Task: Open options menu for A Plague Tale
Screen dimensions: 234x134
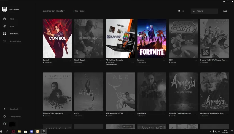Action: pyautogui.click(x=70, y=114)
